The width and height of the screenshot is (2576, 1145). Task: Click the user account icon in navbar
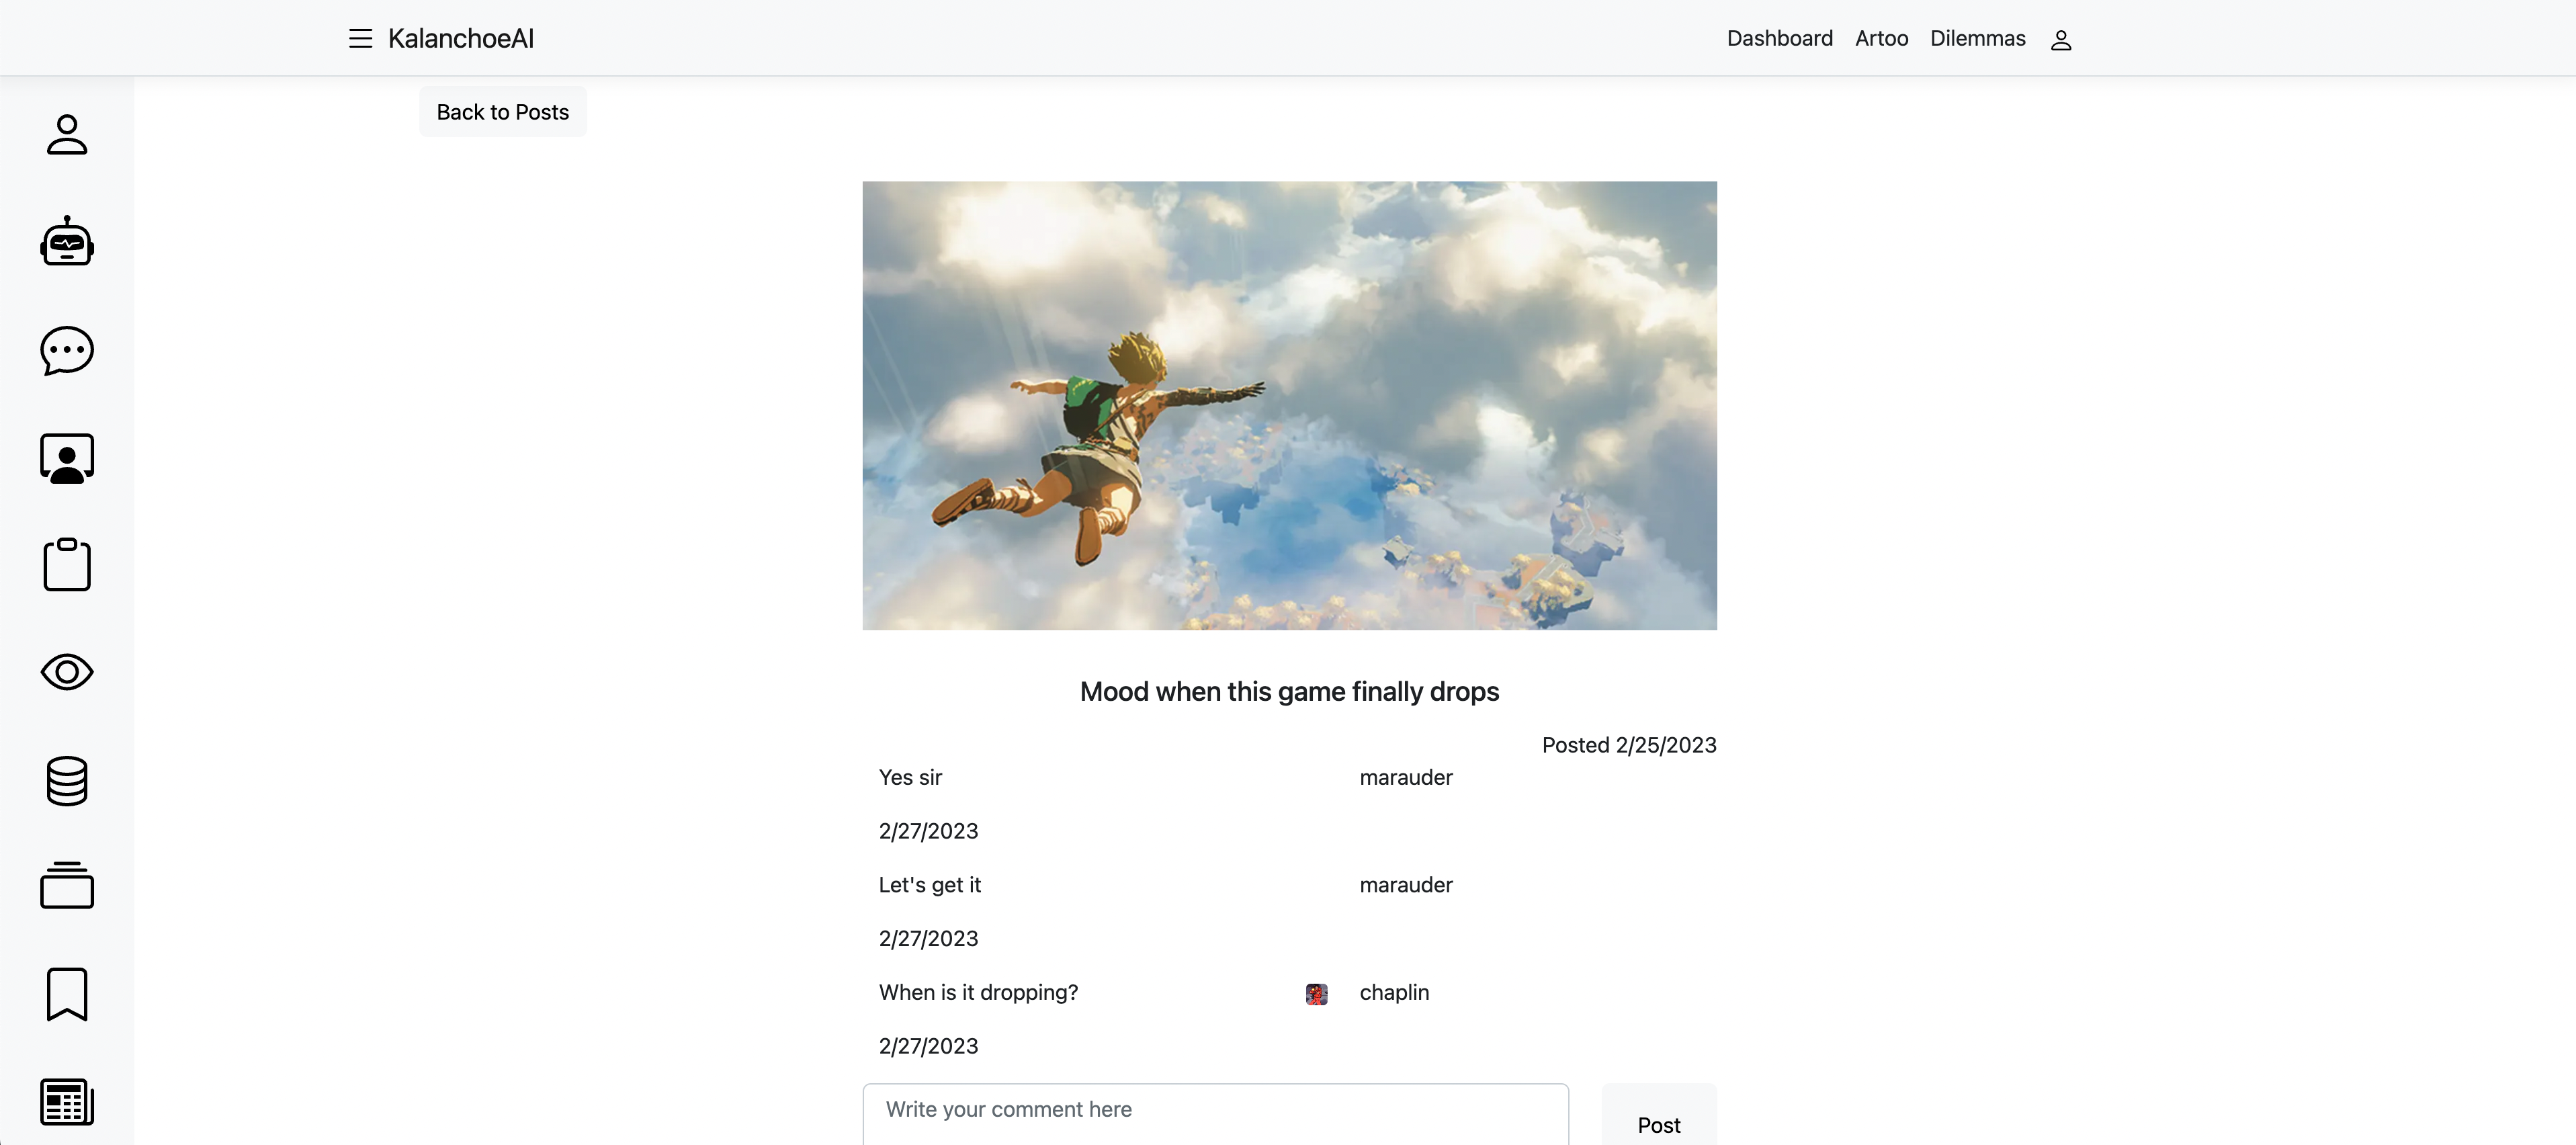pyautogui.click(x=2060, y=40)
